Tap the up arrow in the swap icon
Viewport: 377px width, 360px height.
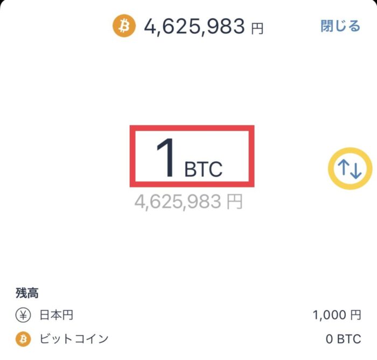point(344,167)
